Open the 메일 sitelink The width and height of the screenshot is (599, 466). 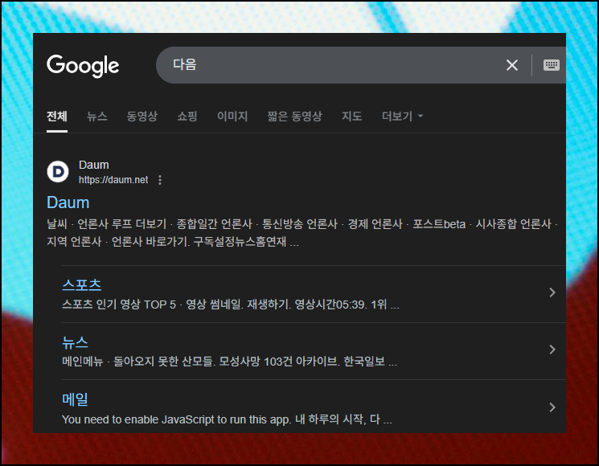pos(75,399)
